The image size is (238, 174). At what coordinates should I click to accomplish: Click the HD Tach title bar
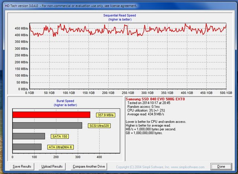71,6
